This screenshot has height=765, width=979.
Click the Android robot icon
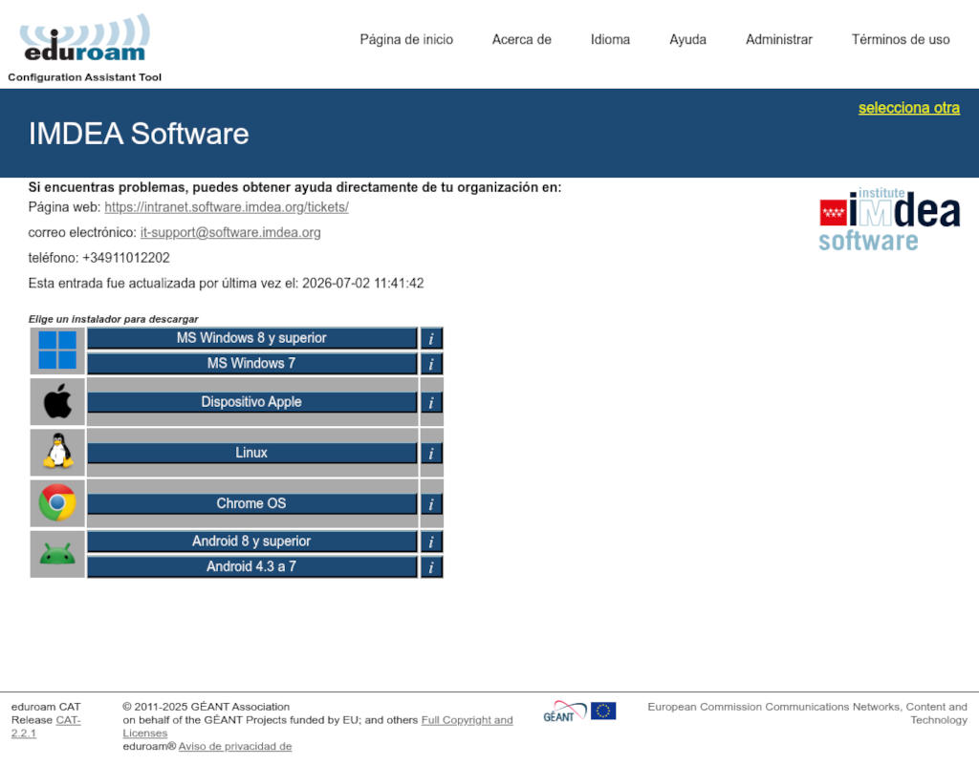click(x=57, y=554)
